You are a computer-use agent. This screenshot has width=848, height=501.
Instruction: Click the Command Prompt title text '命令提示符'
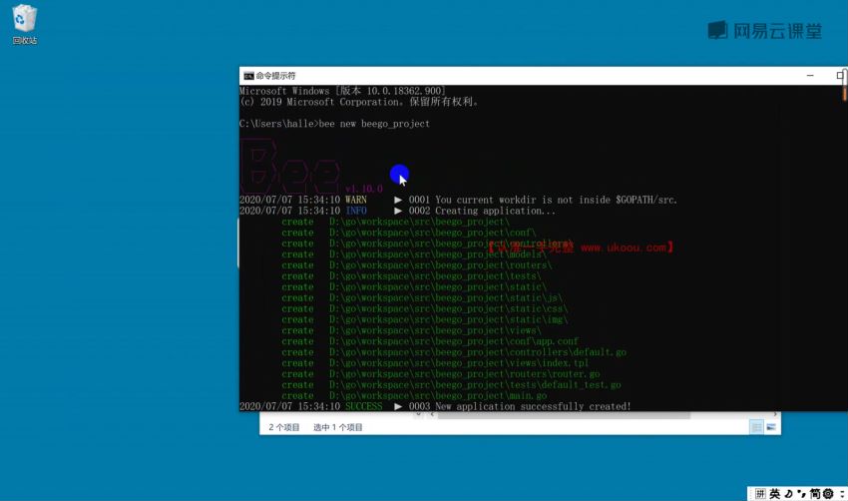275,76
